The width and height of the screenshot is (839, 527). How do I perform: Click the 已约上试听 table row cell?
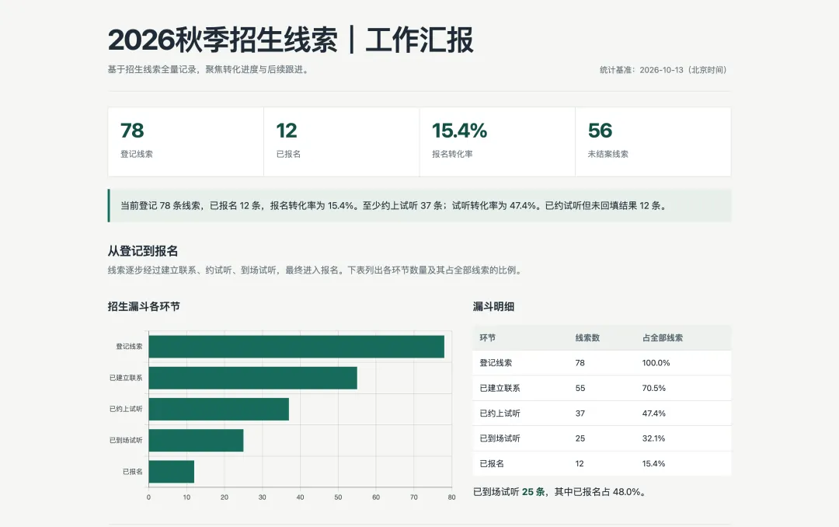point(500,414)
